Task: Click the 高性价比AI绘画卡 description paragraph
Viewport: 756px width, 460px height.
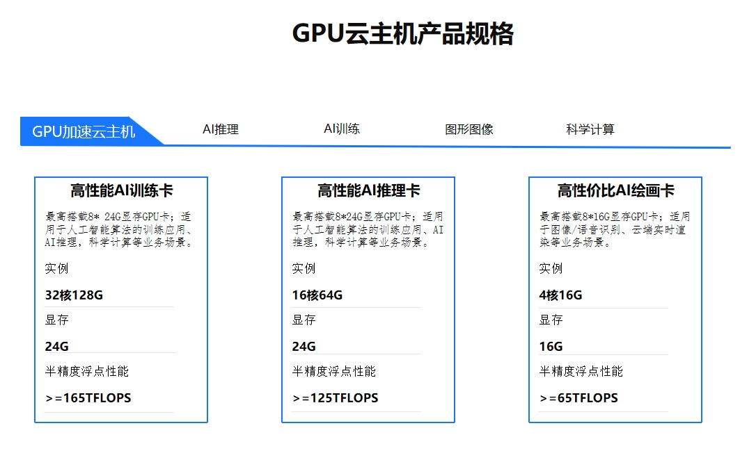Action: tap(615, 229)
